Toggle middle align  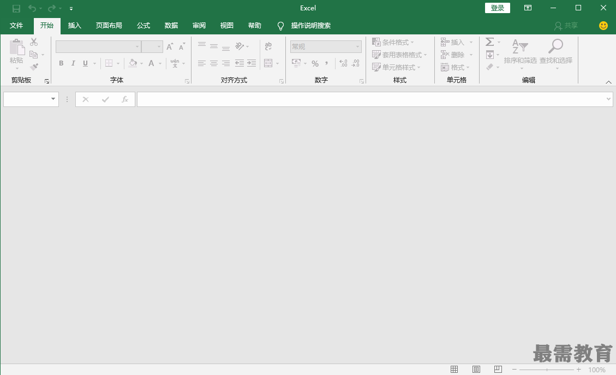pyautogui.click(x=214, y=46)
